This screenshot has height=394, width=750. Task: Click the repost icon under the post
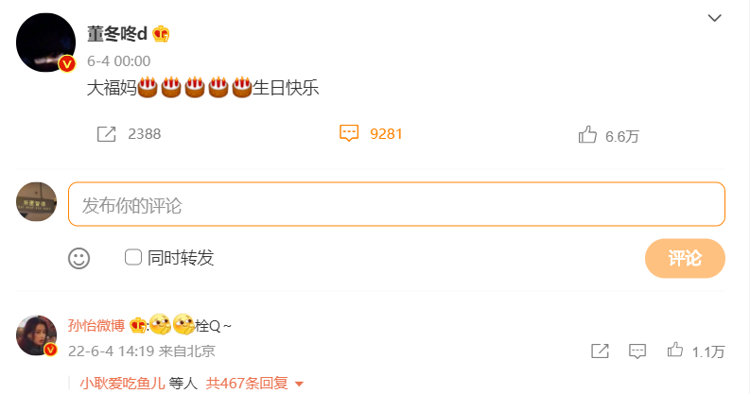click(x=106, y=134)
